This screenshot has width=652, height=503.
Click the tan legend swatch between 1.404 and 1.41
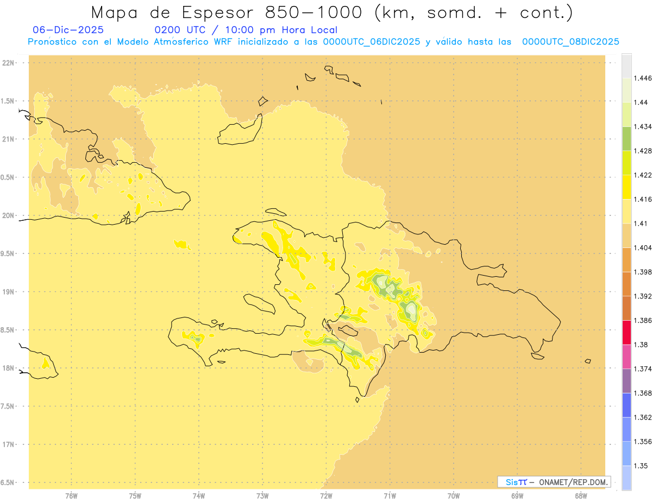(626, 235)
